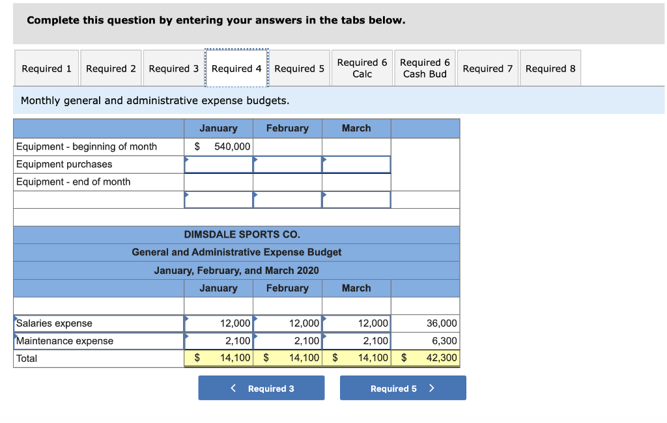
Task: Edit February Maintenance expense 2,100 cell
Action: pos(287,341)
